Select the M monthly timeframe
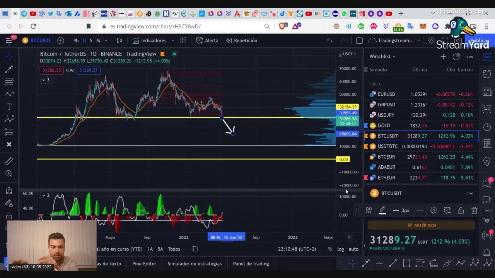The image size is (495, 278). pyautogui.click(x=98, y=40)
